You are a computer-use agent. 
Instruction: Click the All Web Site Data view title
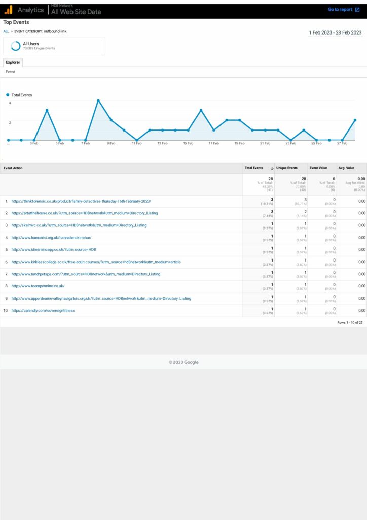(x=76, y=12)
